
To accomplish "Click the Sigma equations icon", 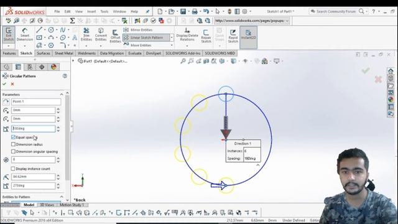I will 72,21.
